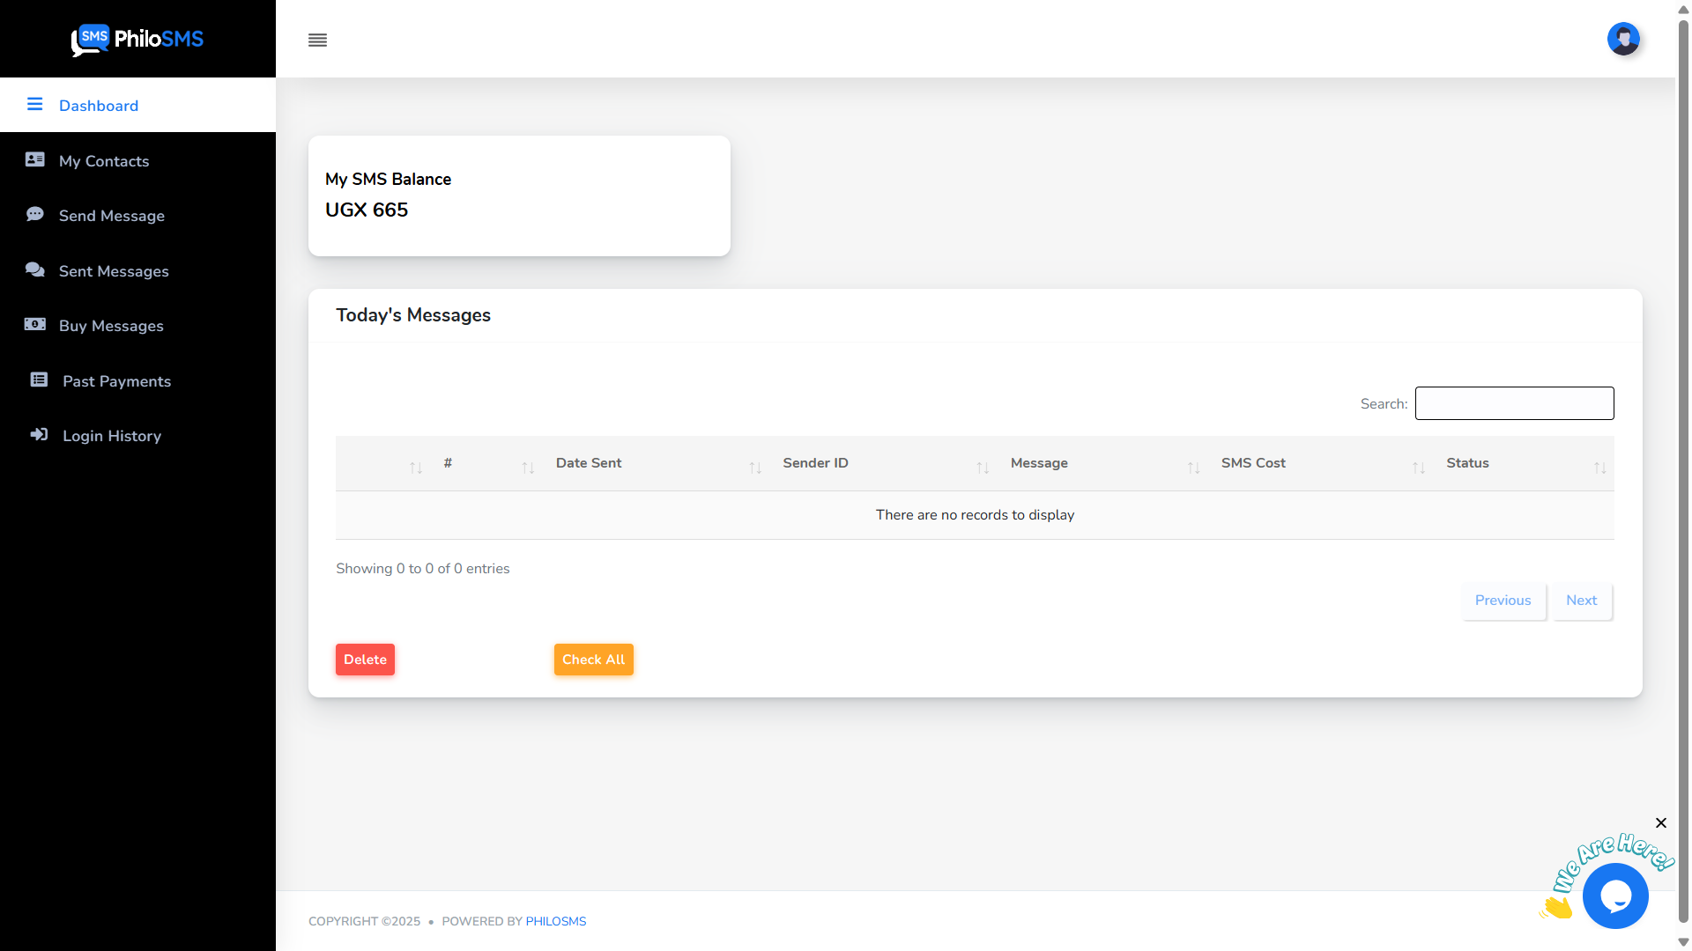Click the Sent Messages chat icon
Image resolution: width=1692 pixels, height=951 pixels.
[35, 269]
